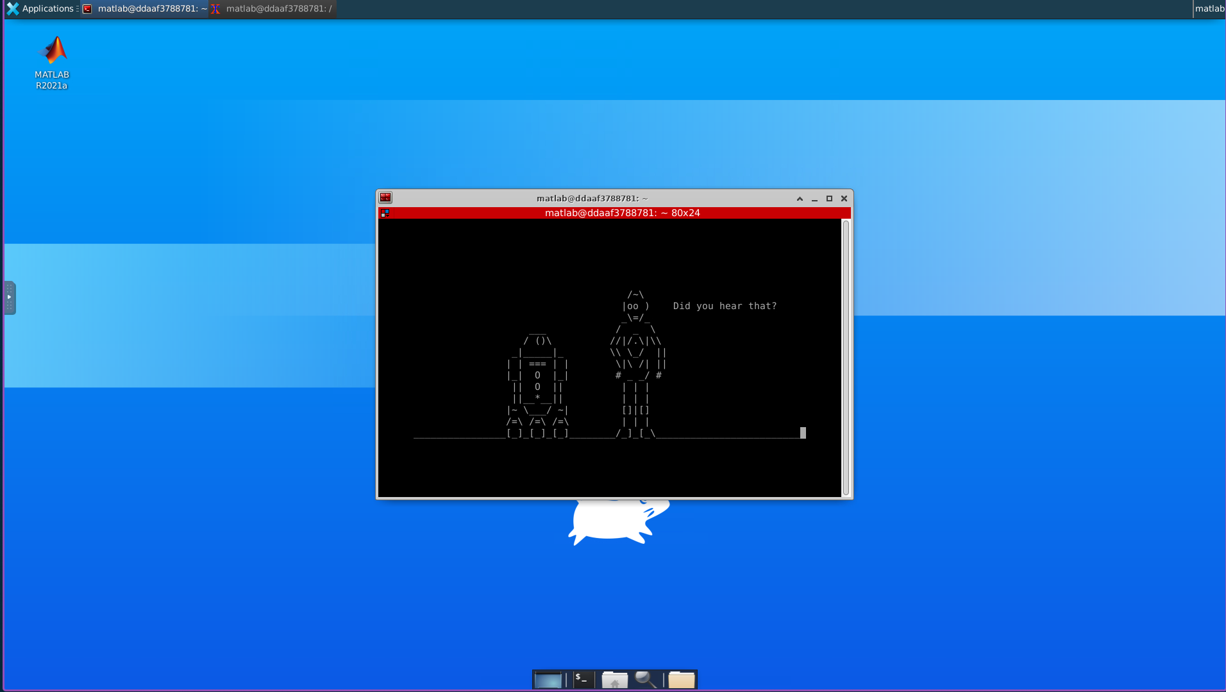Open the home folder from the dock

[614, 680]
